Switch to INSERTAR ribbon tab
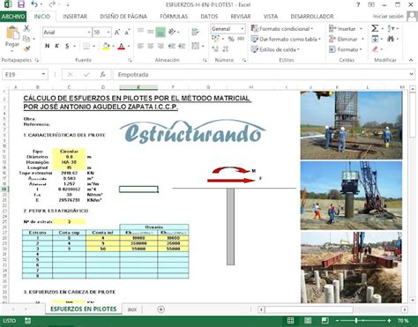 (x=75, y=17)
